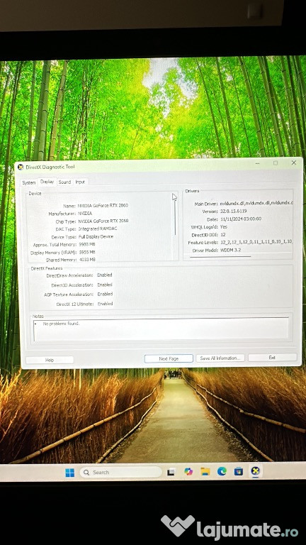Select the DirectX Diagnostic taskbar icon
306x545 pixels.
click(256, 470)
